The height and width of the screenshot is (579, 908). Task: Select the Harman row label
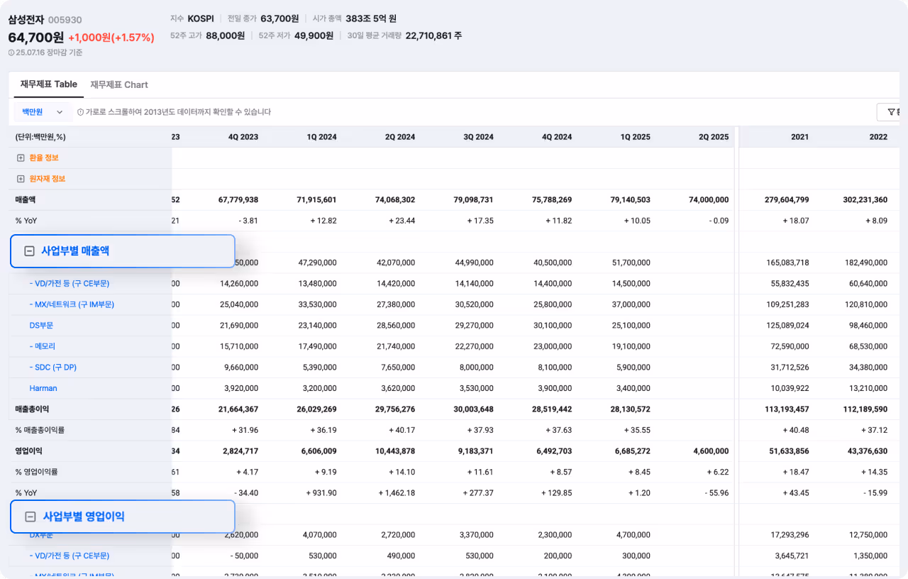43,388
